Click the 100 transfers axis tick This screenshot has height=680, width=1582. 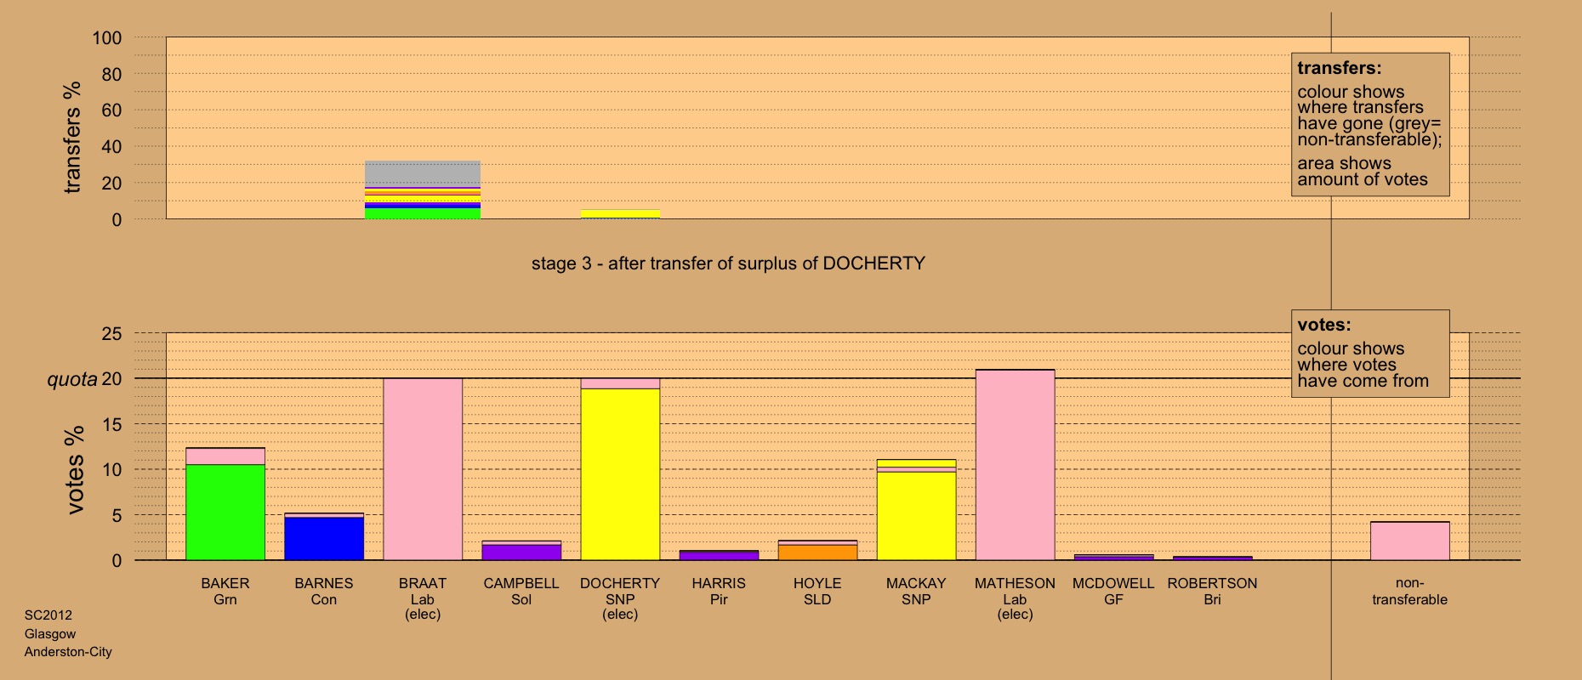point(107,38)
